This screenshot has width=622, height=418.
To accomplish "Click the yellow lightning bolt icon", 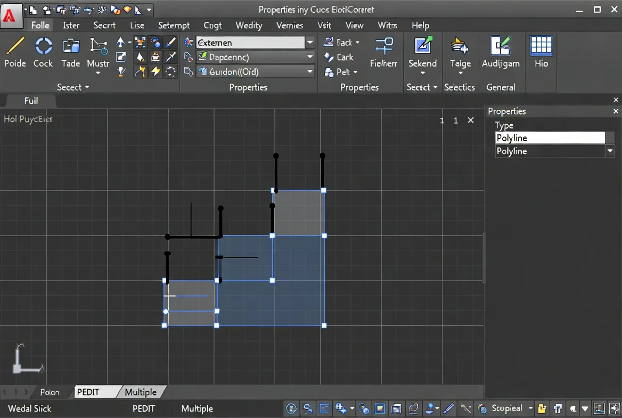I will pyautogui.click(x=155, y=71).
